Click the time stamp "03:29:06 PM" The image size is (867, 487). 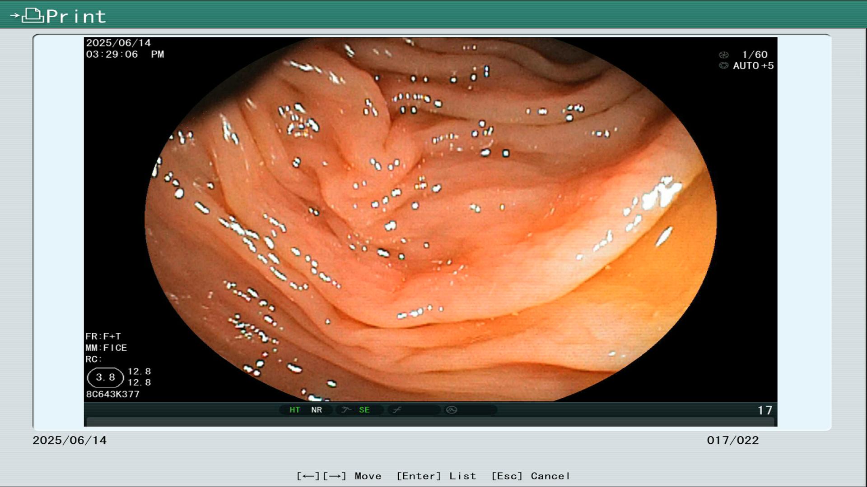point(125,54)
